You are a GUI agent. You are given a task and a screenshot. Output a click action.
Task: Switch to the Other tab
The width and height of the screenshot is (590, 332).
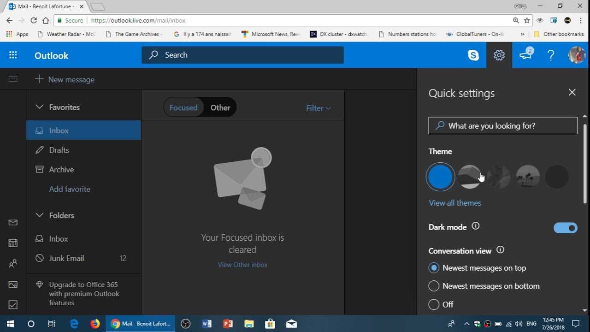(x=220, y=107)
